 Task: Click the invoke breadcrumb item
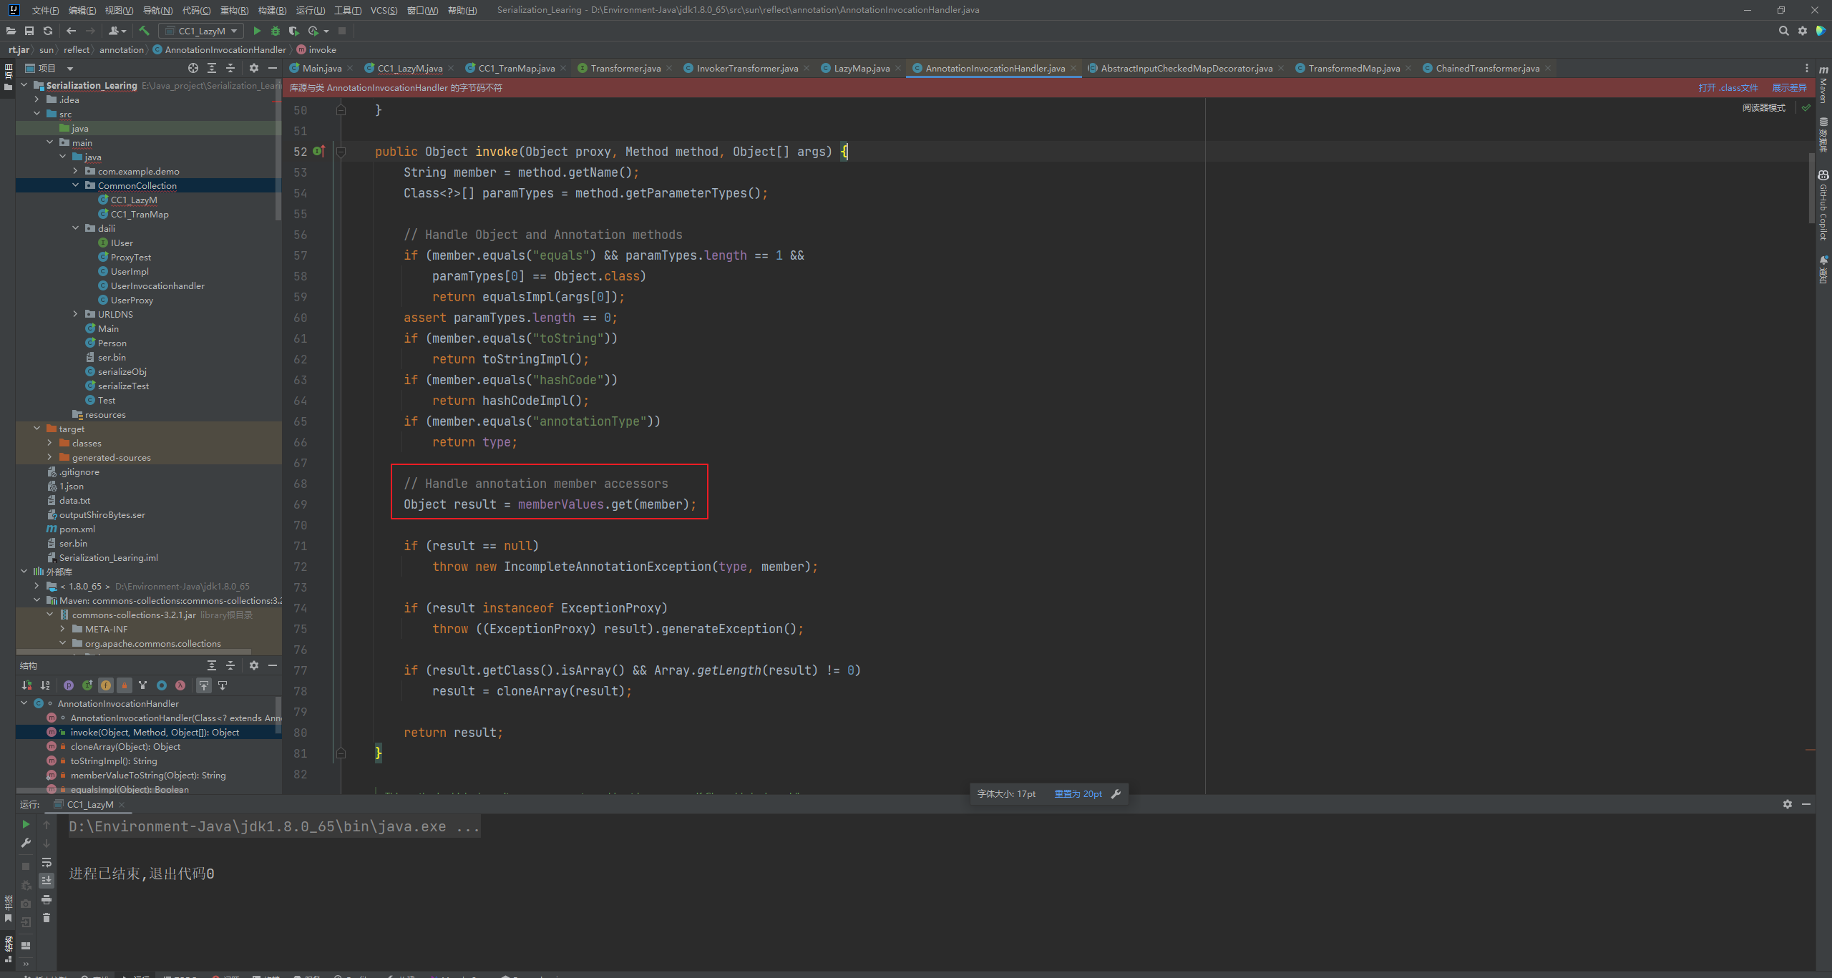click(x=316, y=49)
